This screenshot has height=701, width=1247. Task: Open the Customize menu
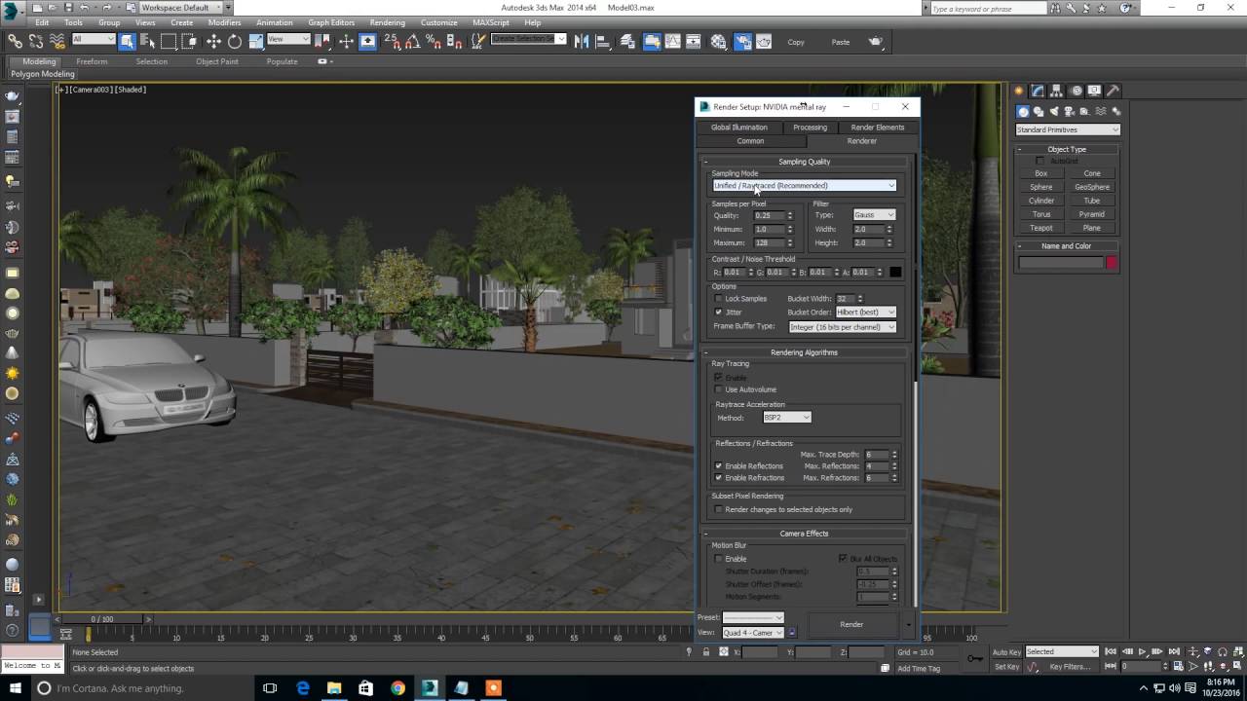point(438,22)
